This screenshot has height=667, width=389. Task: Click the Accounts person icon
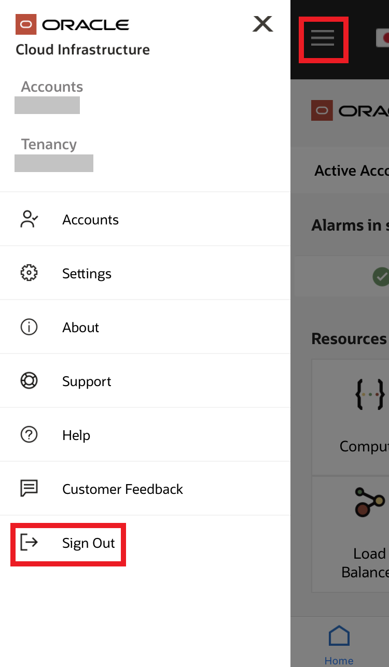[29, 219]
